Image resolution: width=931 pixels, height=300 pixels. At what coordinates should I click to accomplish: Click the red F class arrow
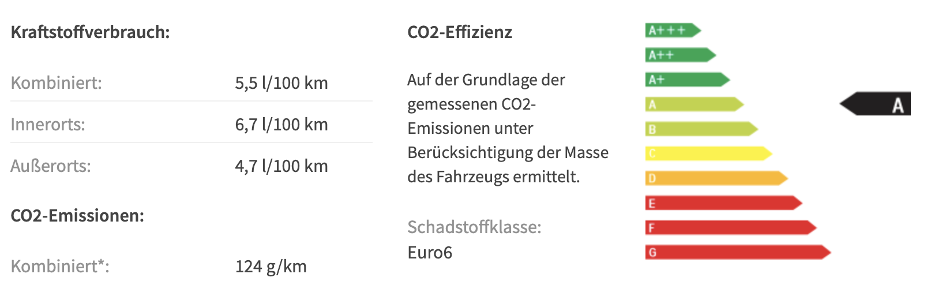tap(731, 228)
